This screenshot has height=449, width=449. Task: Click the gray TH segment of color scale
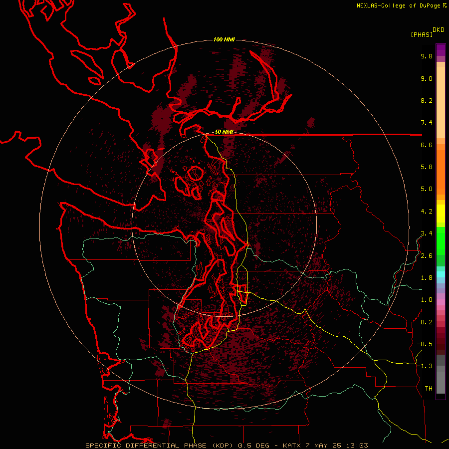441,383
